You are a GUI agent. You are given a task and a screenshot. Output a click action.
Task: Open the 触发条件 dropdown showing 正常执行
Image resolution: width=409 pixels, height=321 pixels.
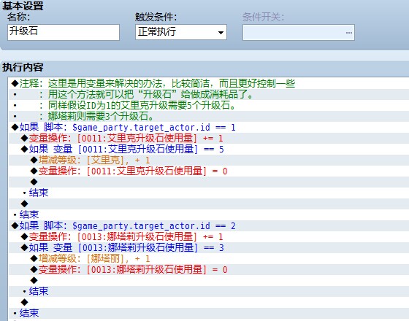(181, 32)
